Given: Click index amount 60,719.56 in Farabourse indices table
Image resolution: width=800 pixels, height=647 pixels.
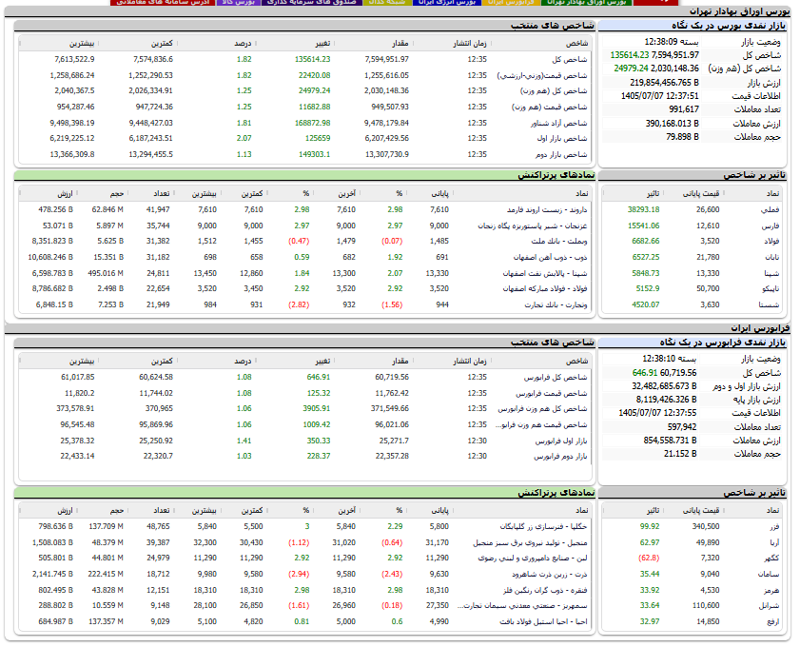Looking at the screenshot, I should click(x=392, y=377).
